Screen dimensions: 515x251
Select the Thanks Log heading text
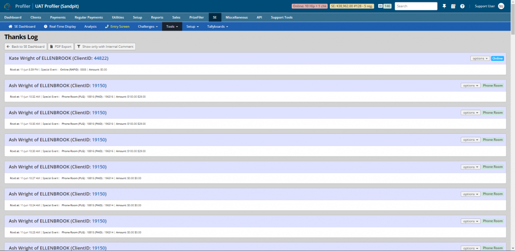coord(21,37)
